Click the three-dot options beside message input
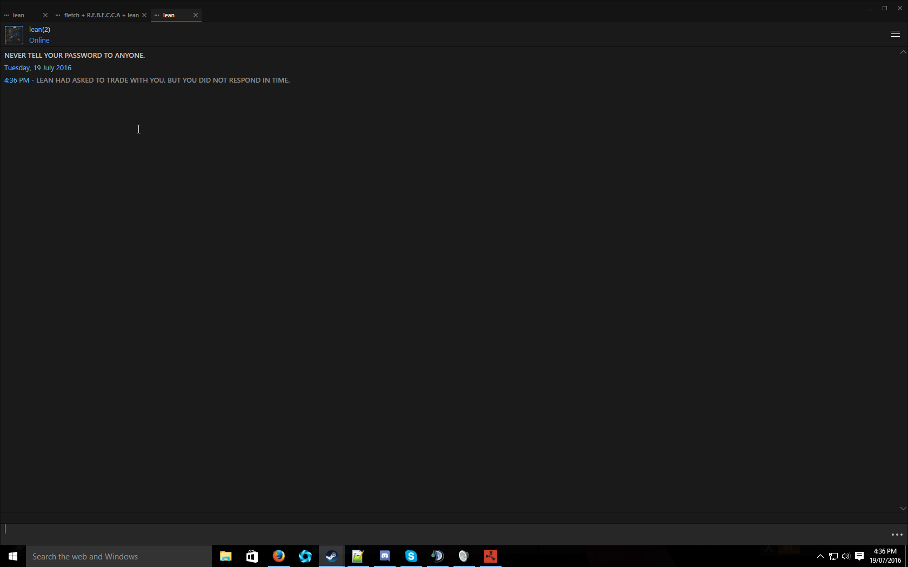This screenshot has height=567, width=908. click(897, 535)
